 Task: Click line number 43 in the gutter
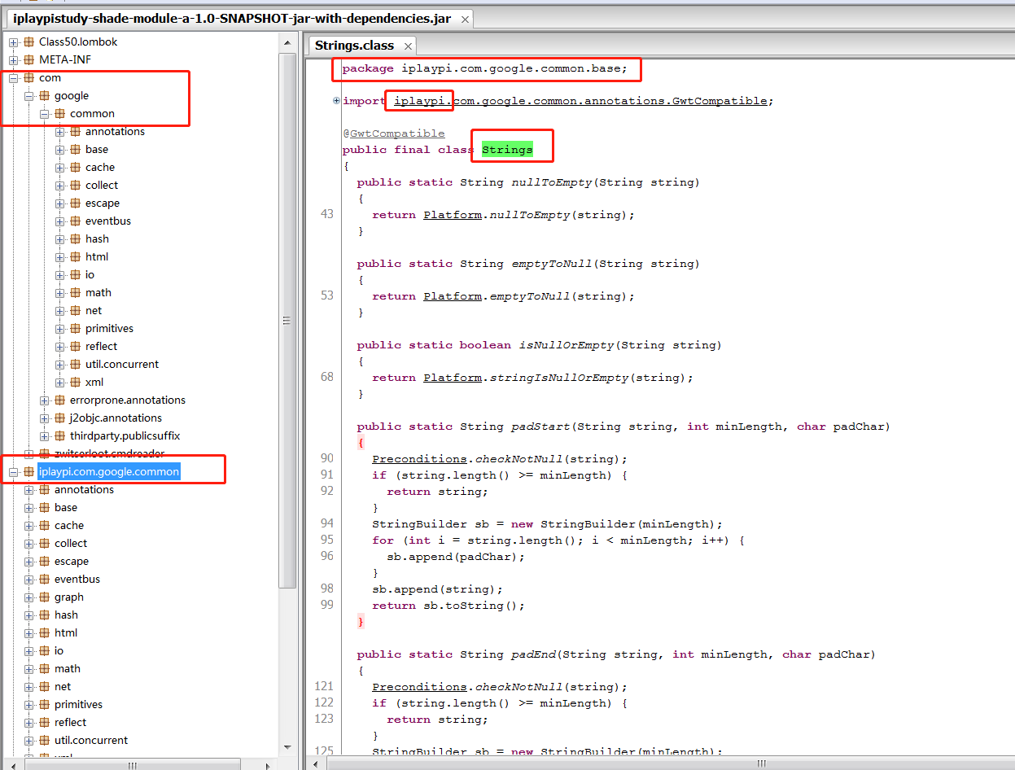(x=326, y=214)
